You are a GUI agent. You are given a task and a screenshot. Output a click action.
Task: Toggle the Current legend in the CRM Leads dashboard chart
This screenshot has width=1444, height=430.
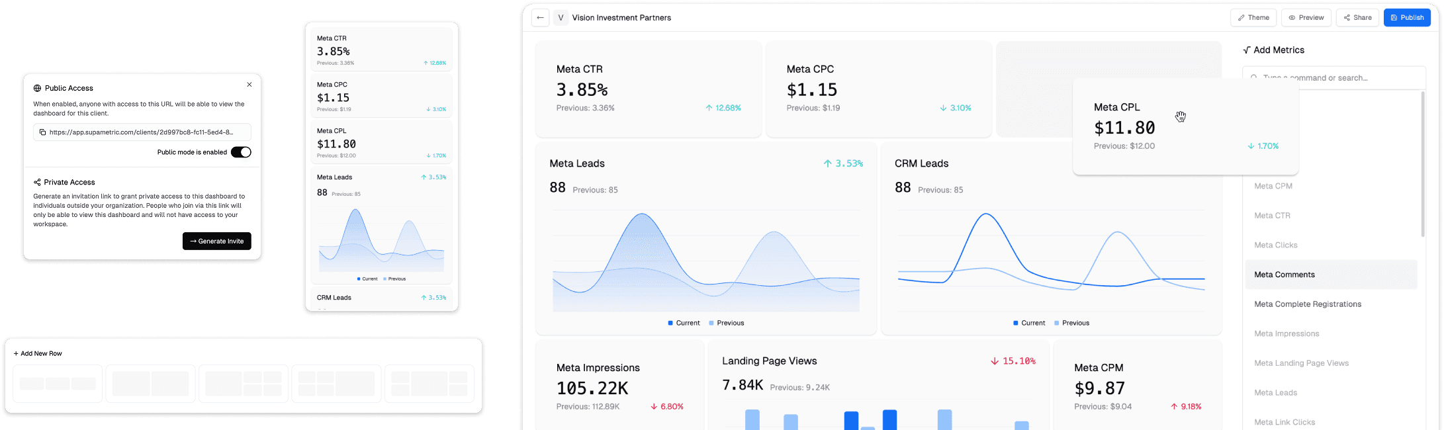click(x=1029, y=323)
